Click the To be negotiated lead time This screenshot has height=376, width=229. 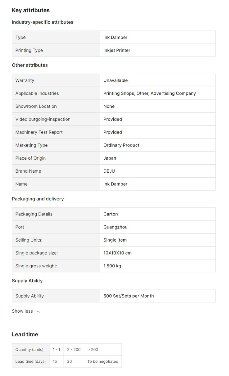click(103, 361)
